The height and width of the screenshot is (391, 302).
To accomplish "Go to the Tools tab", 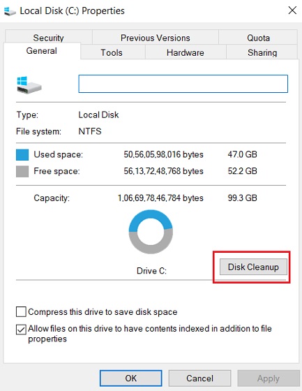I will pyautogui.click(x=112, y=52).
